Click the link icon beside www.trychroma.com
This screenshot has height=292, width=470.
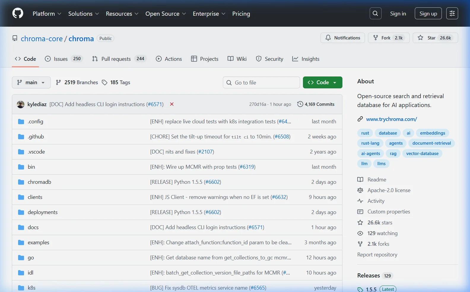coord(360,119)
